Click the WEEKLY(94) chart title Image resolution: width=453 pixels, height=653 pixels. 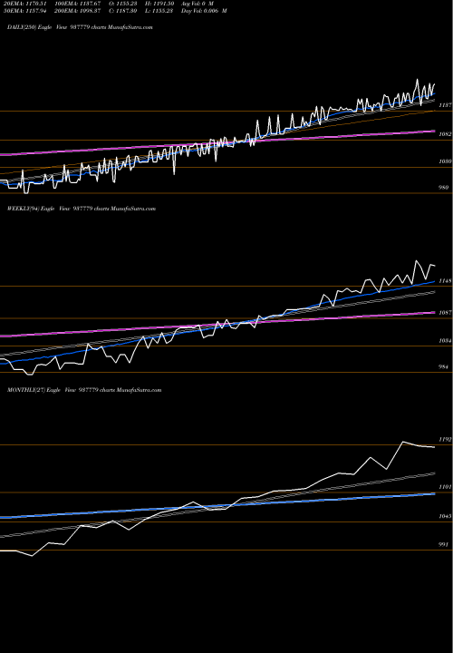coord(82,209)
